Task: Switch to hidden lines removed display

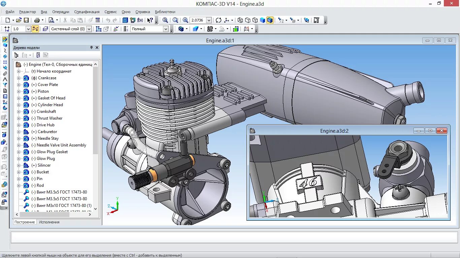Action: tap(248, 20)
